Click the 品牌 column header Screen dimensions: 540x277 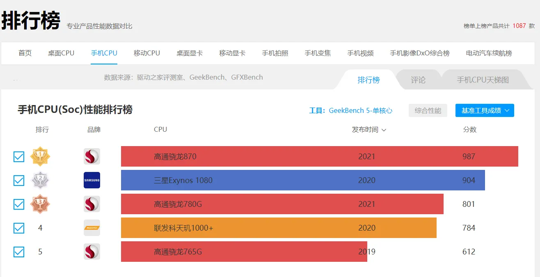pos(94,129)
